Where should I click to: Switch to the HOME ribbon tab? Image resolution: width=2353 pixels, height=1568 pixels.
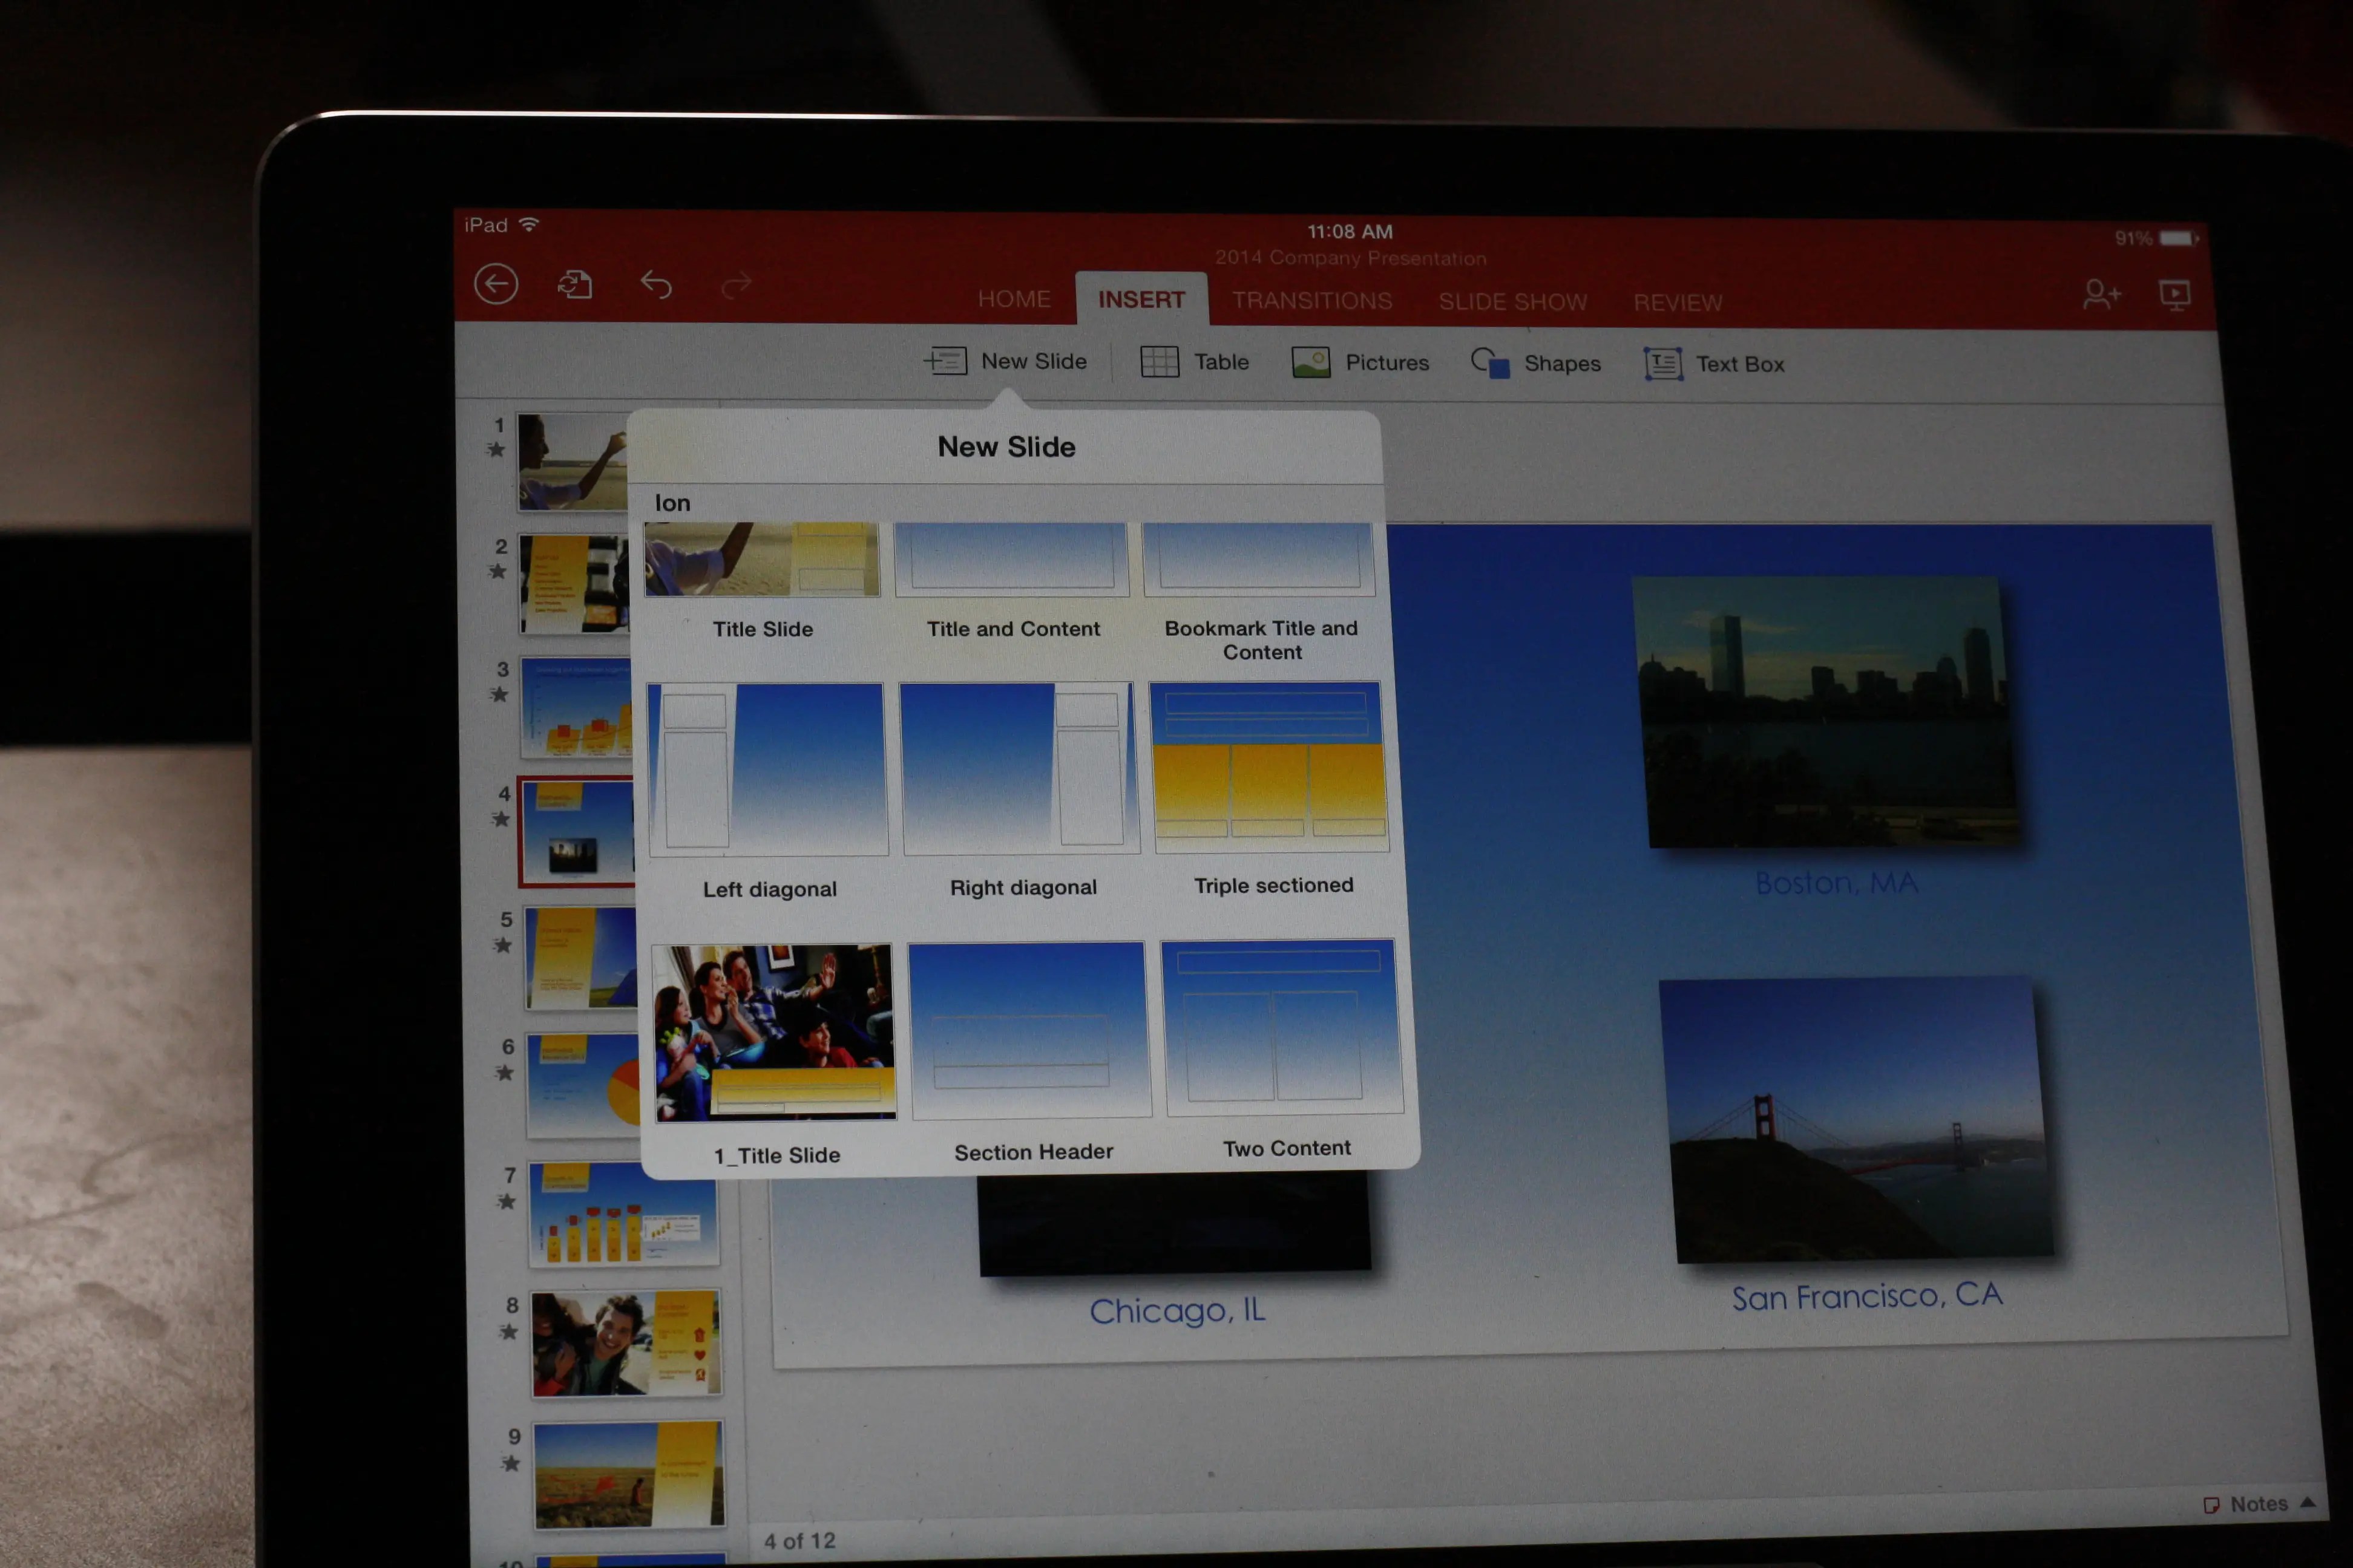coord(1014,299)
